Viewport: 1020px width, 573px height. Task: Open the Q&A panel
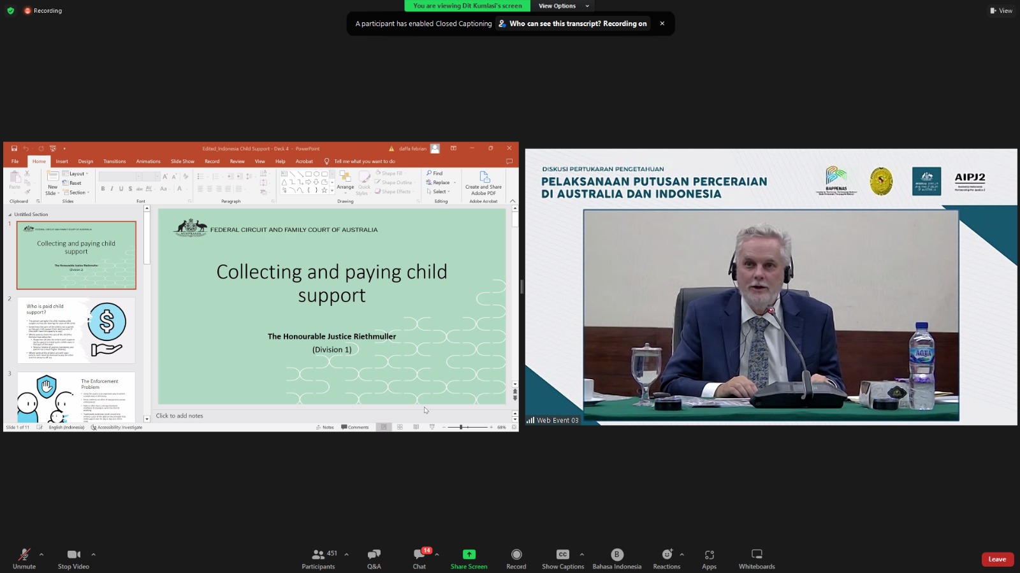(374, 558)
